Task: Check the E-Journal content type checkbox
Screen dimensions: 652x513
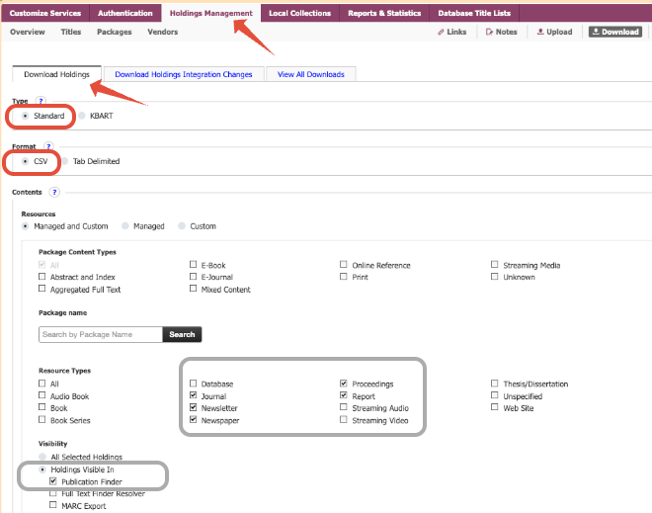Action: [193, 277]
